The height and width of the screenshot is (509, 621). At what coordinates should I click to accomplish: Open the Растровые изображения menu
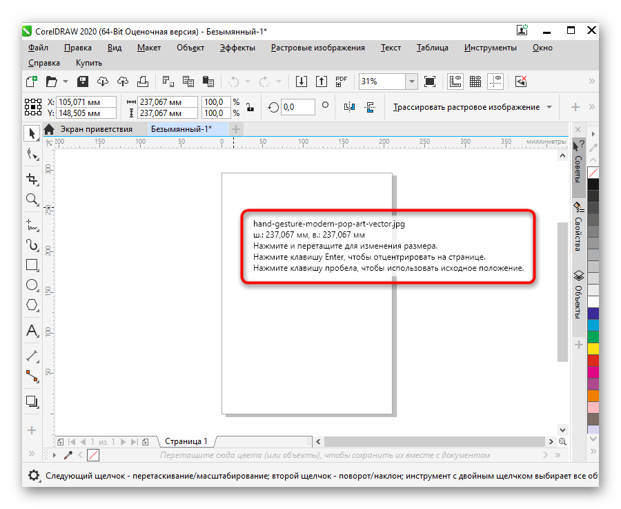click(317, 48)
